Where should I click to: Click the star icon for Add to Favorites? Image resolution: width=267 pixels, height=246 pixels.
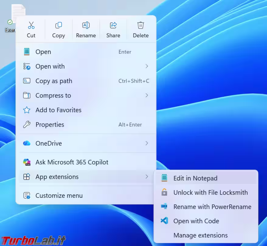[x=27, y=110]
